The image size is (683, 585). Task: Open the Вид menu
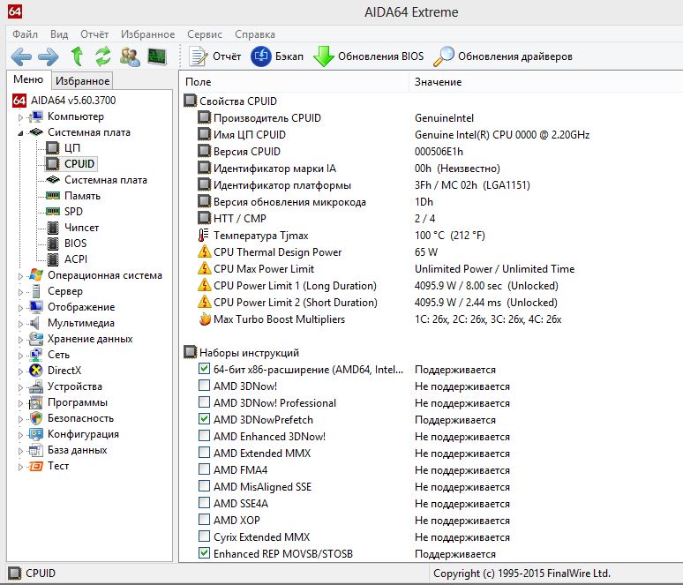pos(59,34)
